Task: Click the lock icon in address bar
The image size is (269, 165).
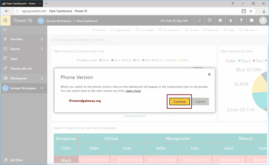Action: pos(244,11)
